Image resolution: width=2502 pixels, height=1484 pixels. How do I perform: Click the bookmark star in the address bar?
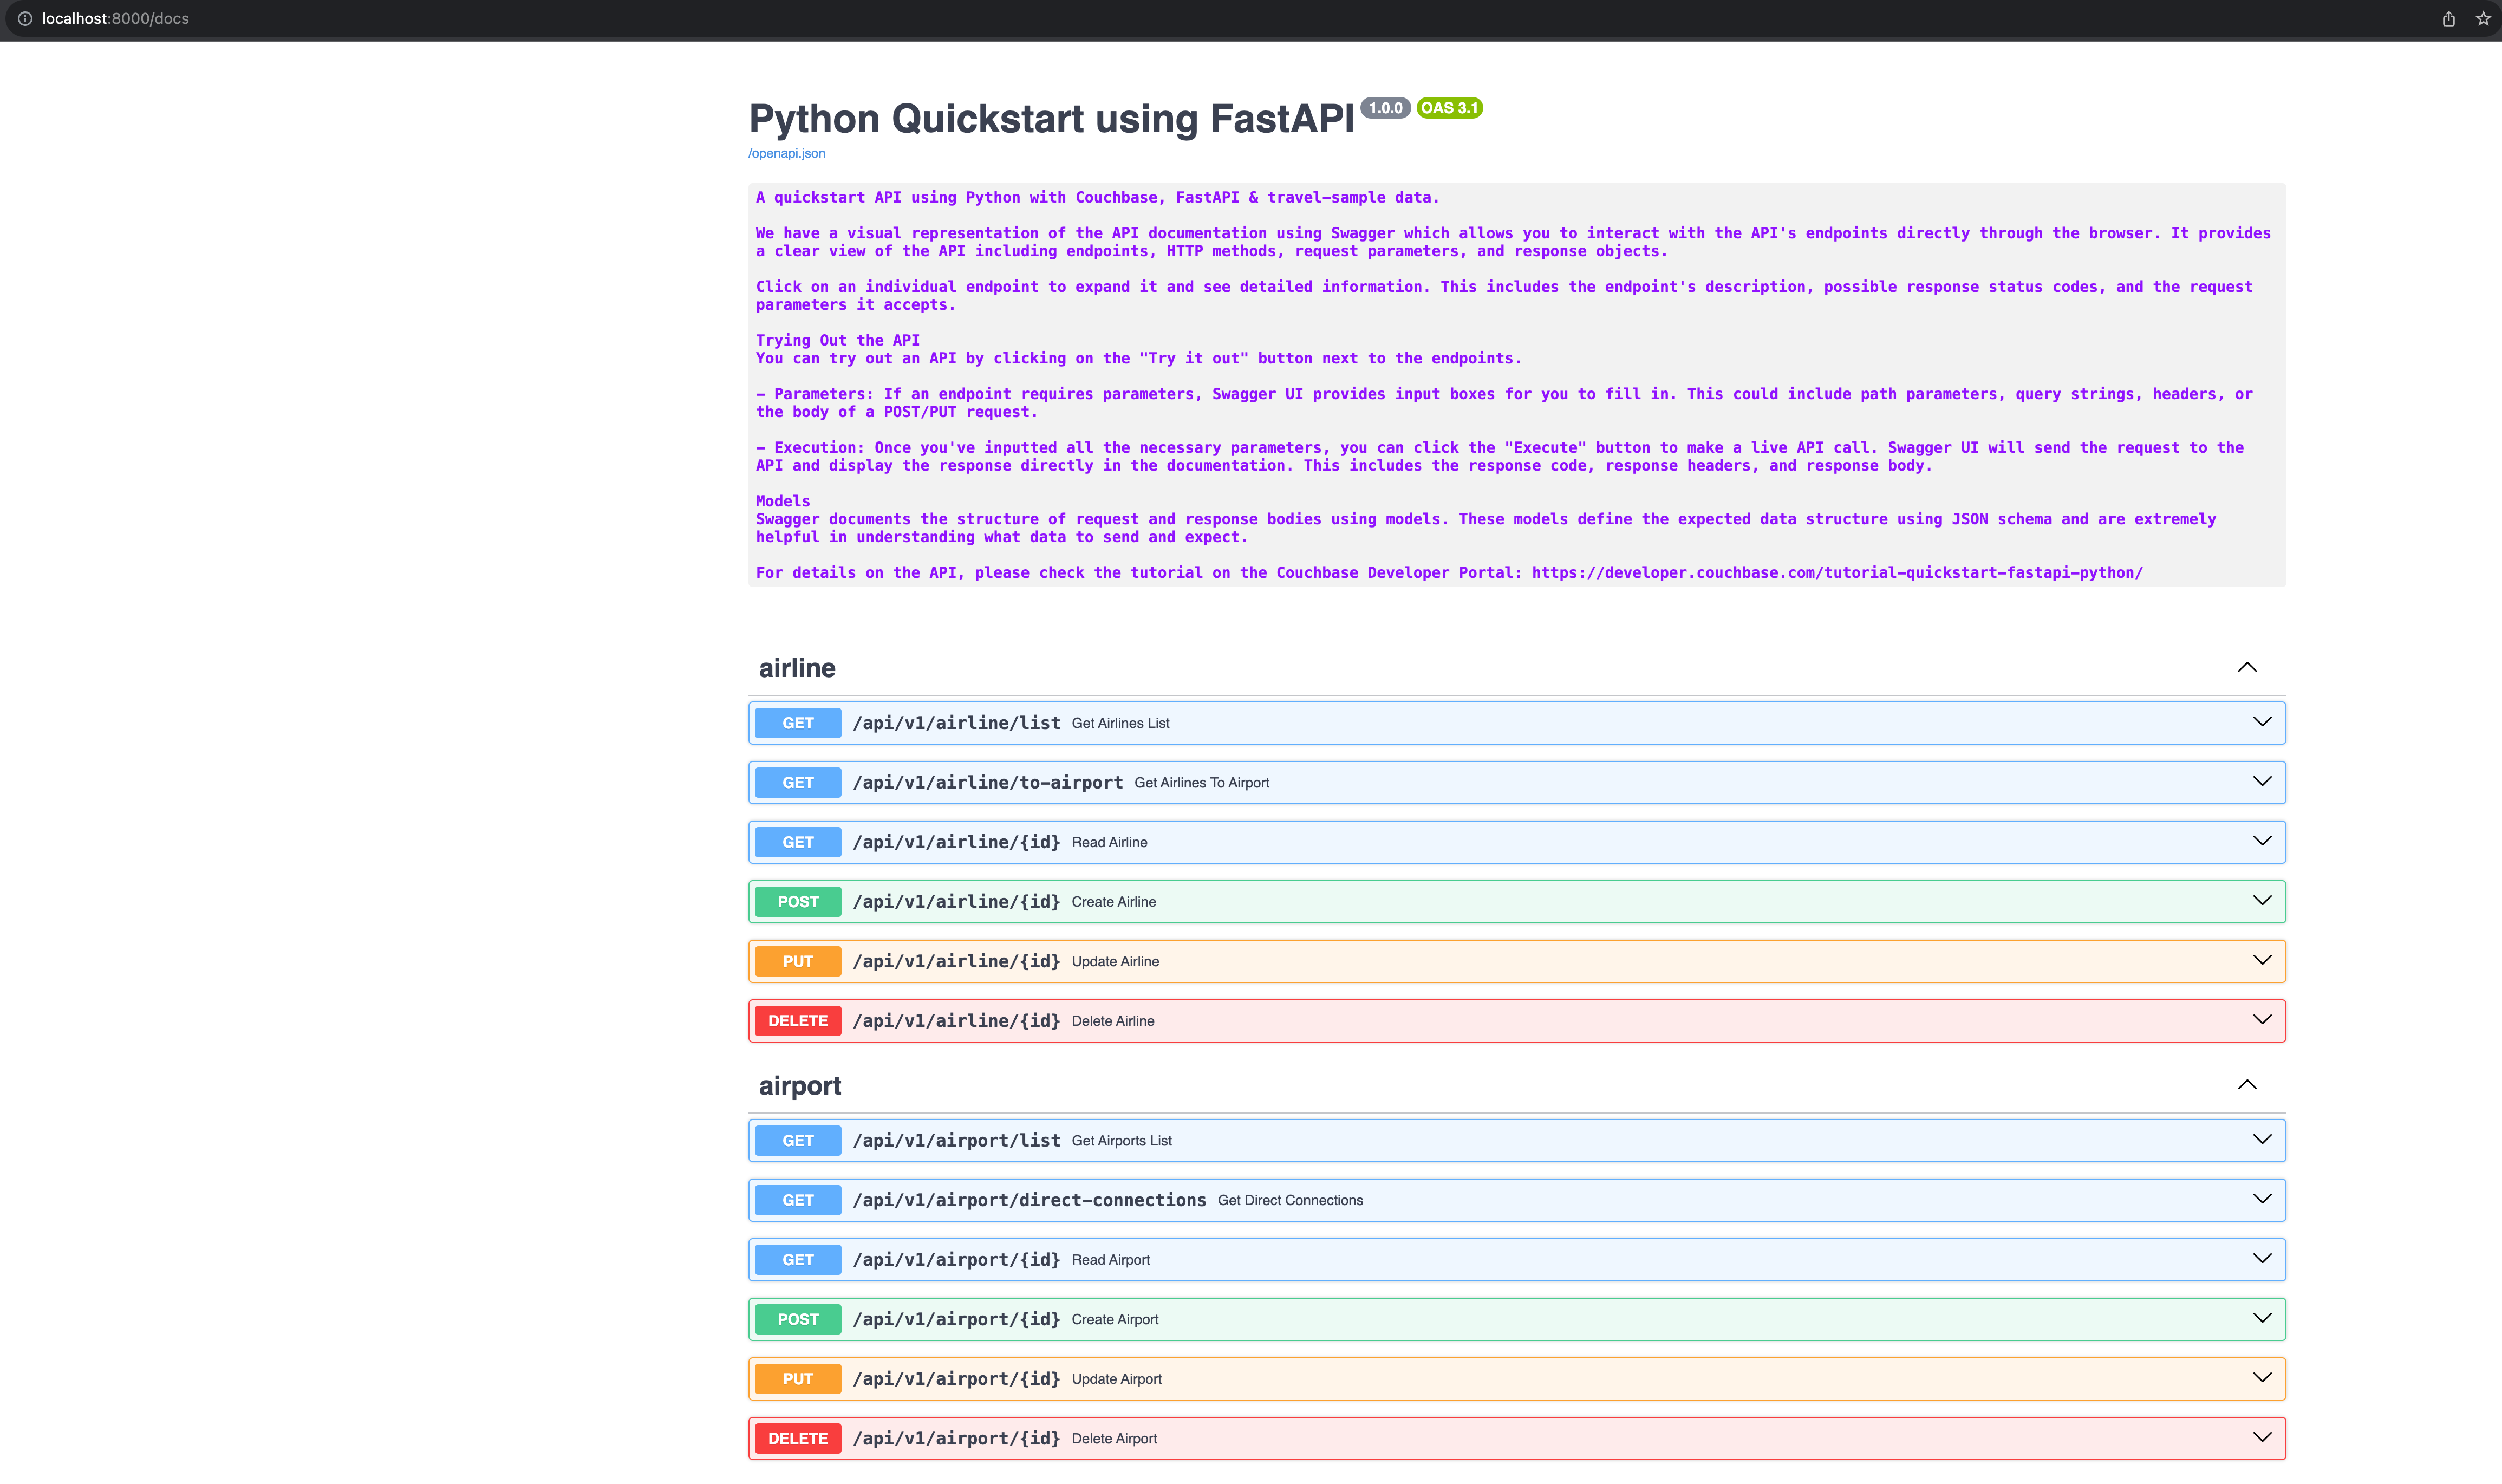coord(2483,19)
